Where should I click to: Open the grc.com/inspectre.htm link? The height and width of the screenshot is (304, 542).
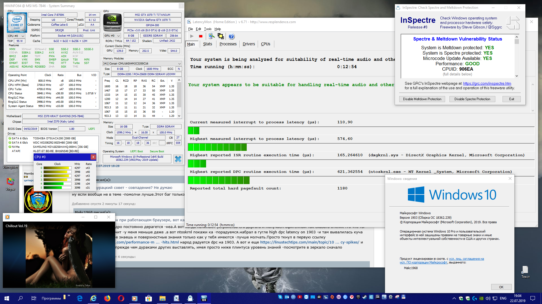click(487, 83)
